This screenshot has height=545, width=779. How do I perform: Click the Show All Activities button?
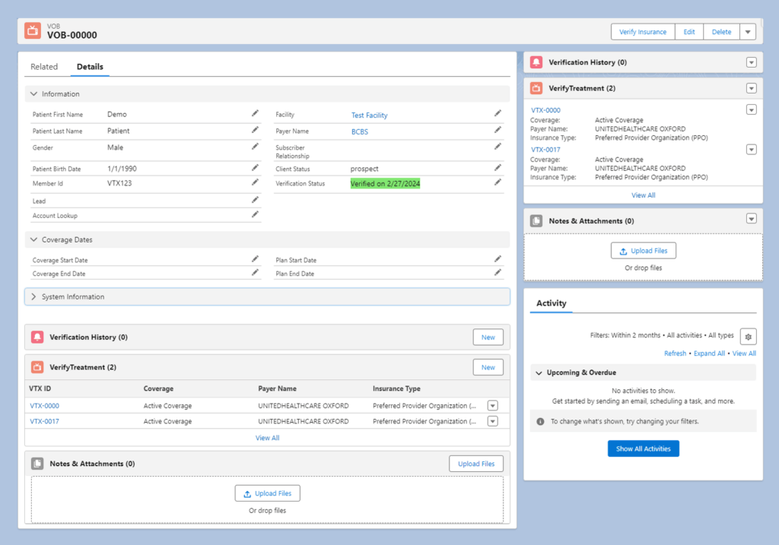(643, 448)
